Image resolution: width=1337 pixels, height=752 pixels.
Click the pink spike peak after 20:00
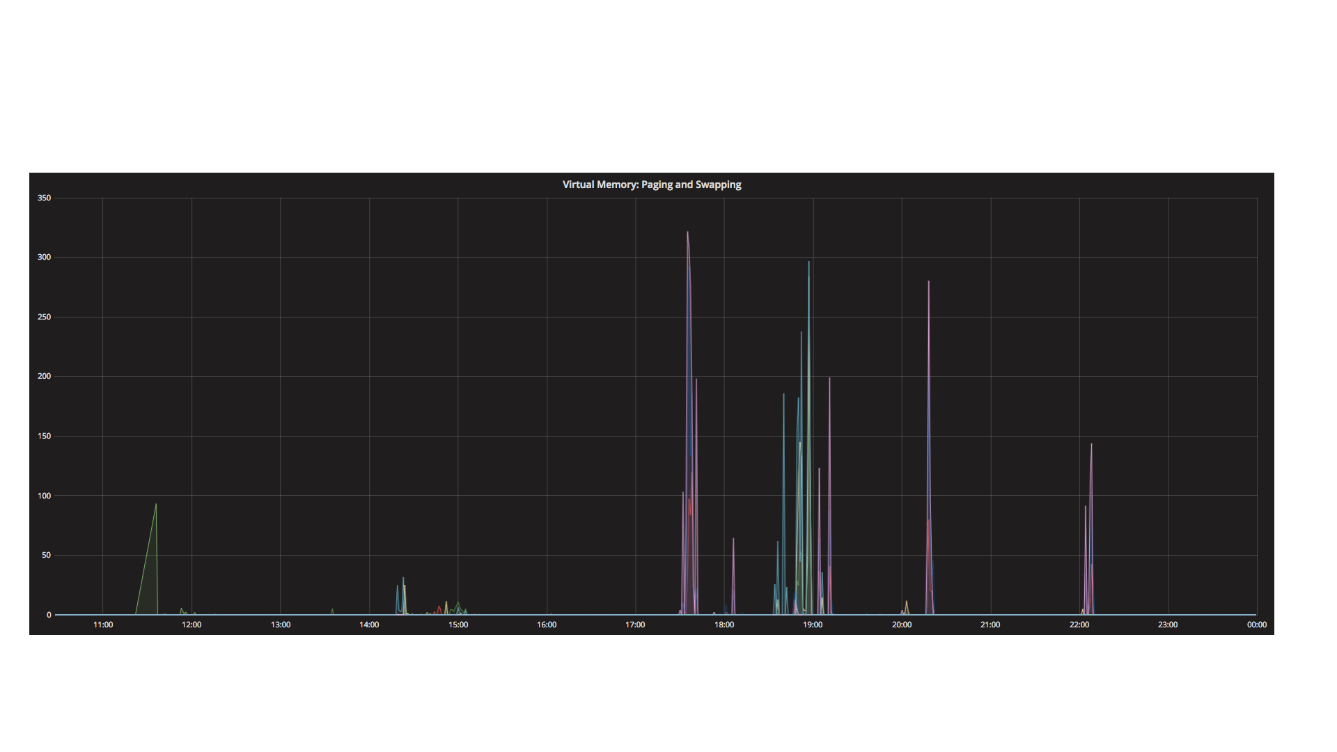(x=928, y=283)
